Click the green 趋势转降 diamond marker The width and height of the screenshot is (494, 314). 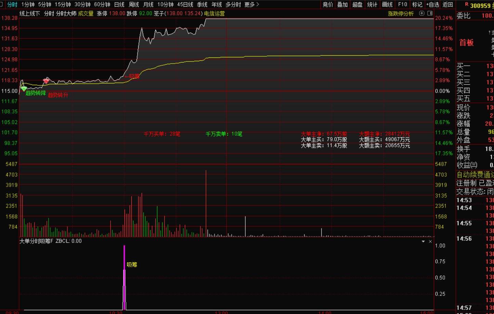pyautogui.click(x=24, y=89)
